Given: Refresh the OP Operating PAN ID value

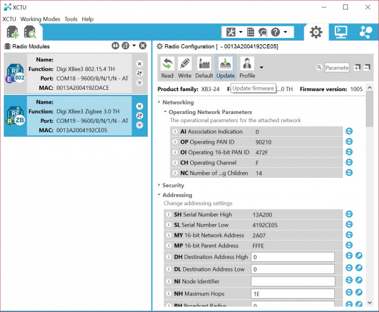Looking at the screenshot, I should pyautogui.click(x=349, y=142).
